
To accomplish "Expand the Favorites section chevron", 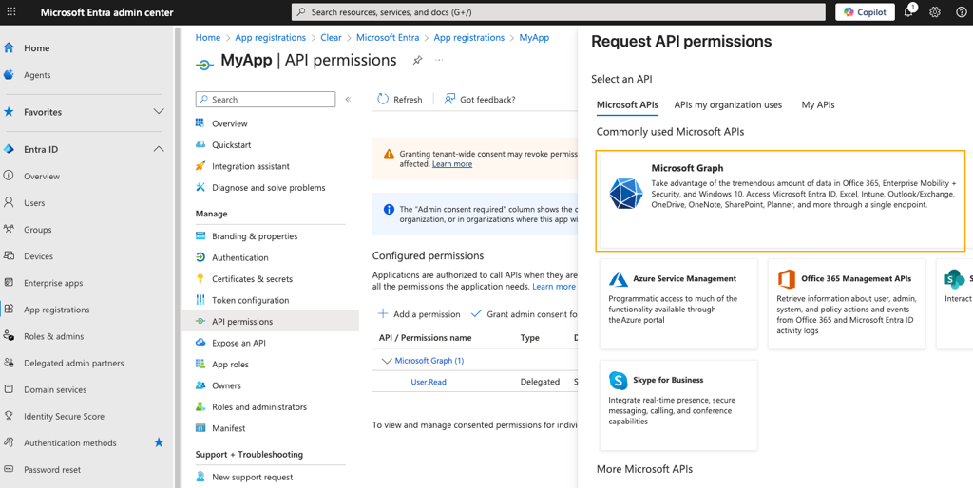I will click(159, 112).
